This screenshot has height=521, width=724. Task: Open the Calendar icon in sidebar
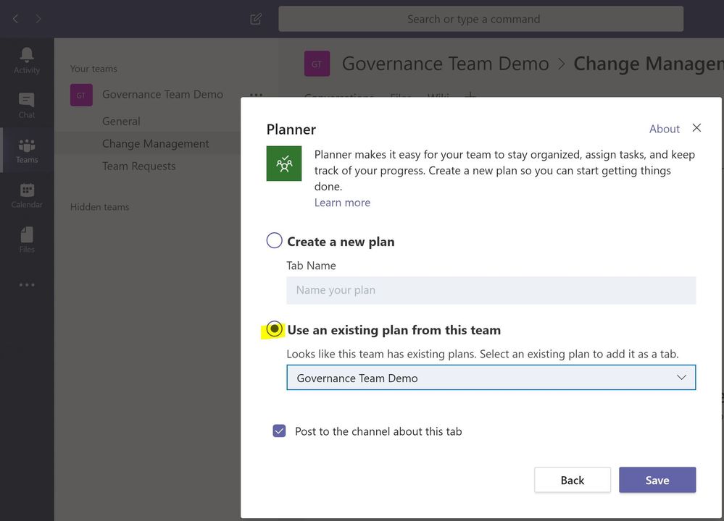tap(27, 195)
